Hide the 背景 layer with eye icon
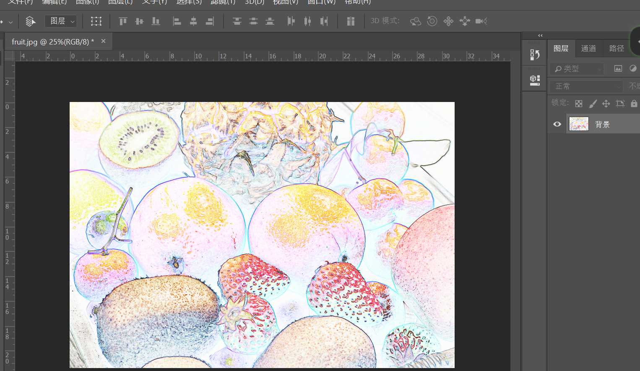 pos(557,124)
